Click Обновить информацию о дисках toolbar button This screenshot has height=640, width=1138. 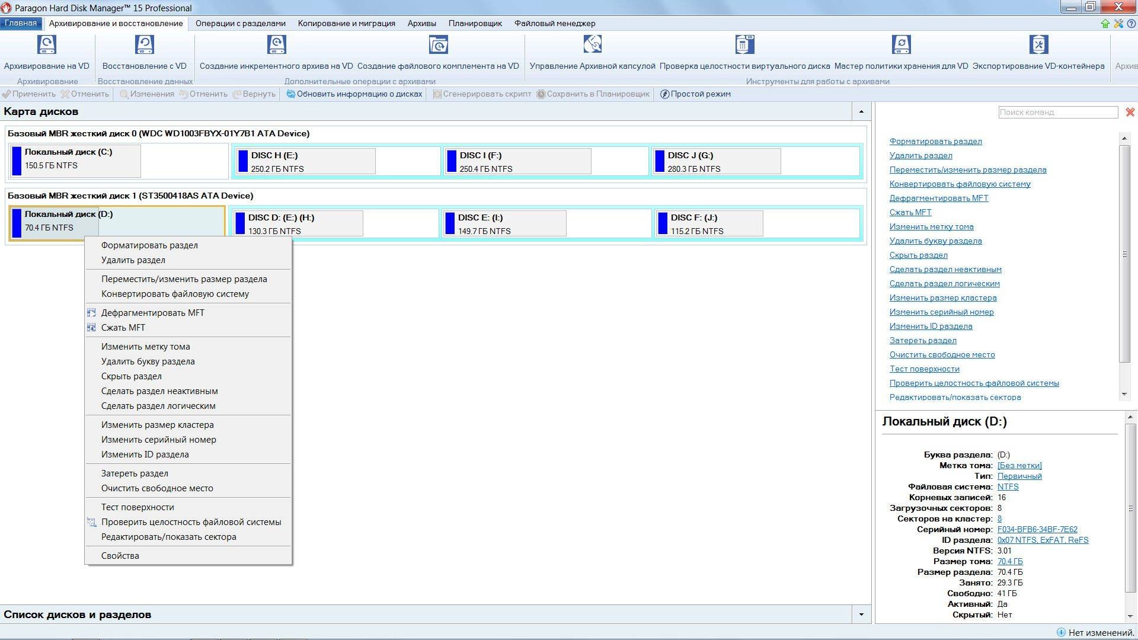pyautogui.click(x=354, y=94)
